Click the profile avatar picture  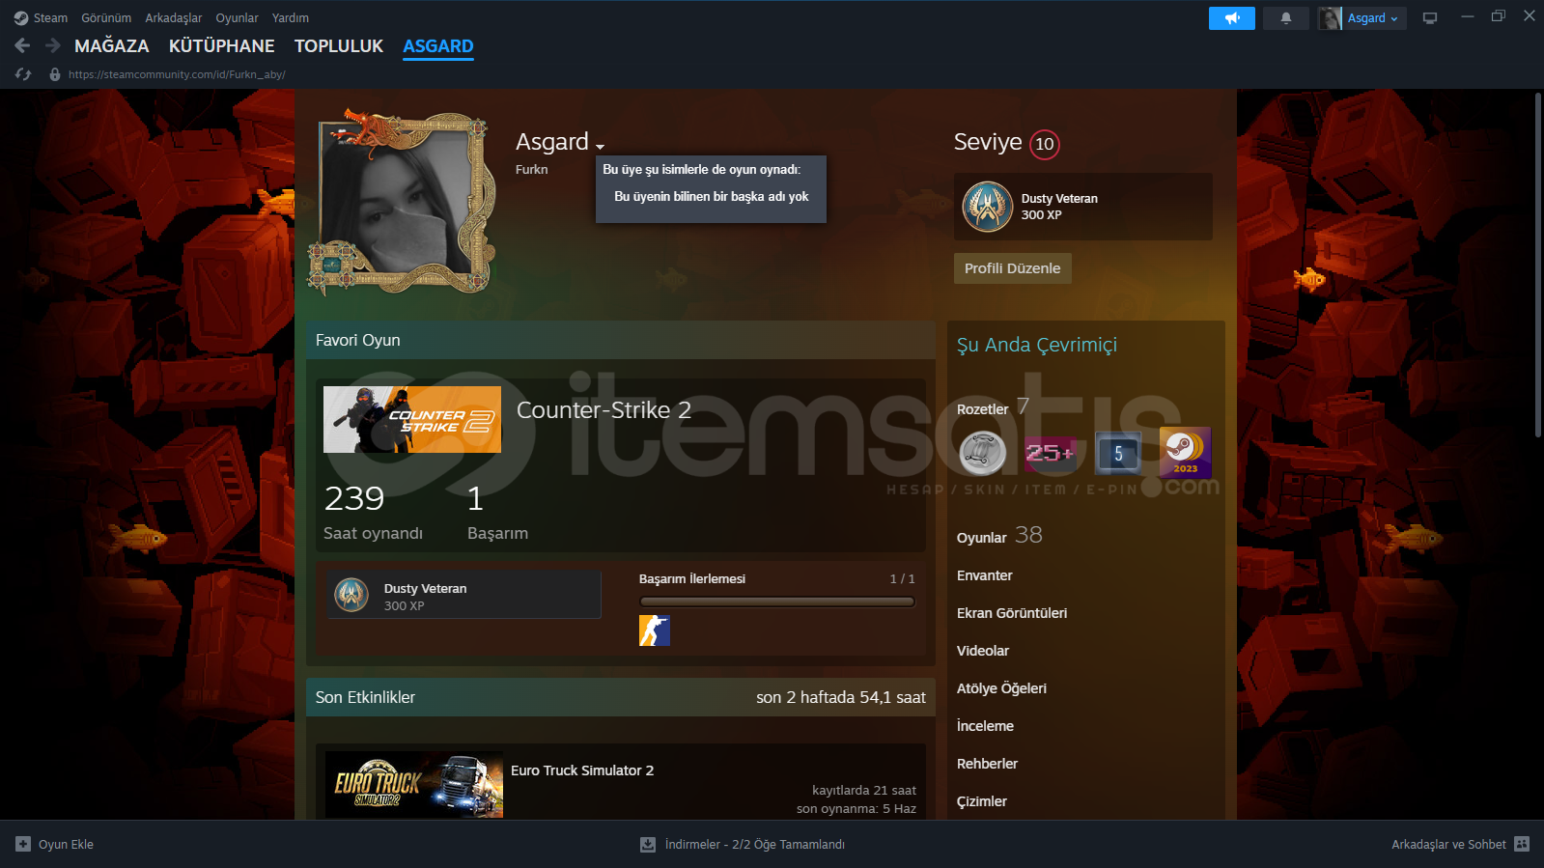point(402,204)
